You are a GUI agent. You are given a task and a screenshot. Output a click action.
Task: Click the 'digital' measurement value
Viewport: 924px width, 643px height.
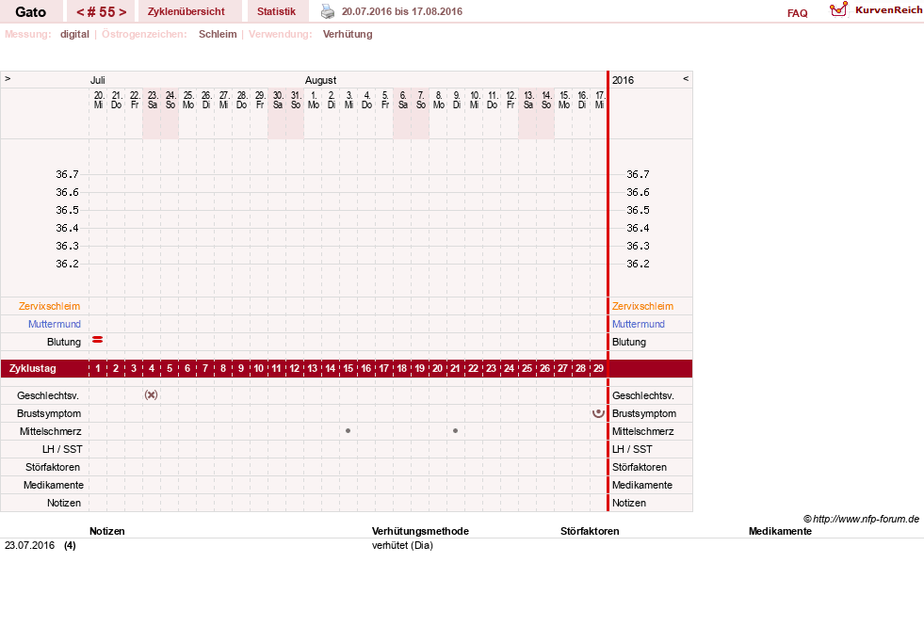coord(74,34)
